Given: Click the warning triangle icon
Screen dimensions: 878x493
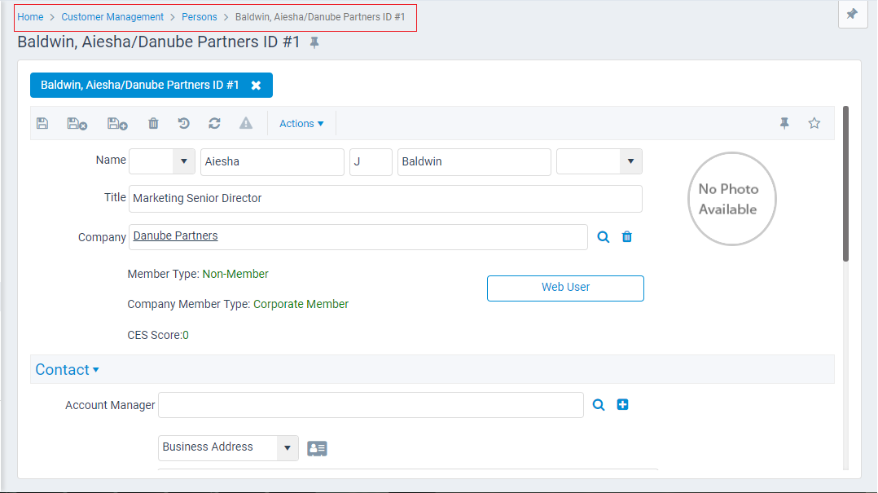Looking at the screenshot, I should pos(246,123).
